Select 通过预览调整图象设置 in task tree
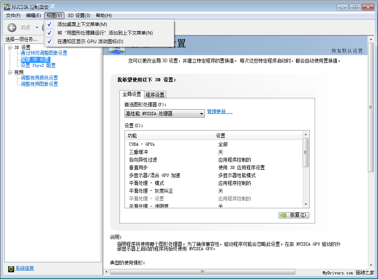Viewport: 378px width, 279px height. coord(44,53)
